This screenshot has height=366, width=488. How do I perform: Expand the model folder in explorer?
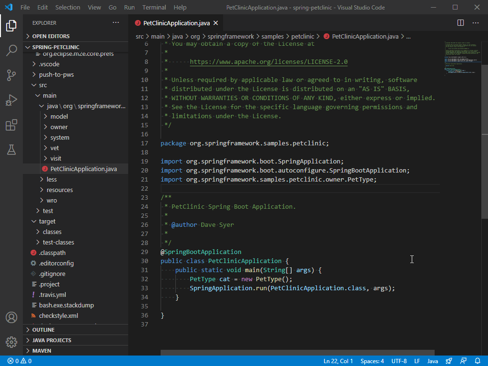point(59,116)
